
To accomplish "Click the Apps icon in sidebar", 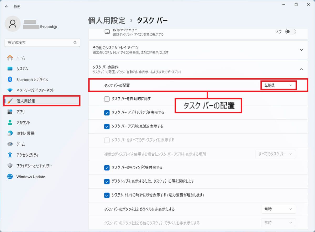I will coord(10,112).
